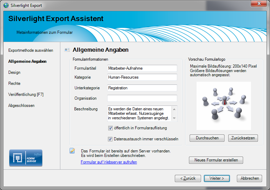Click Zurücksetzen to reset the logo

point(243,138)
